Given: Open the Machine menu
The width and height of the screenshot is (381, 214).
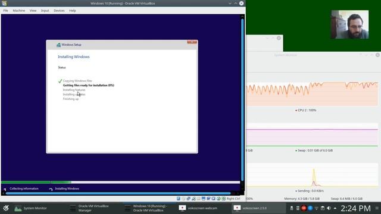Looking at the screenshot, I should [x=19, y=11].
